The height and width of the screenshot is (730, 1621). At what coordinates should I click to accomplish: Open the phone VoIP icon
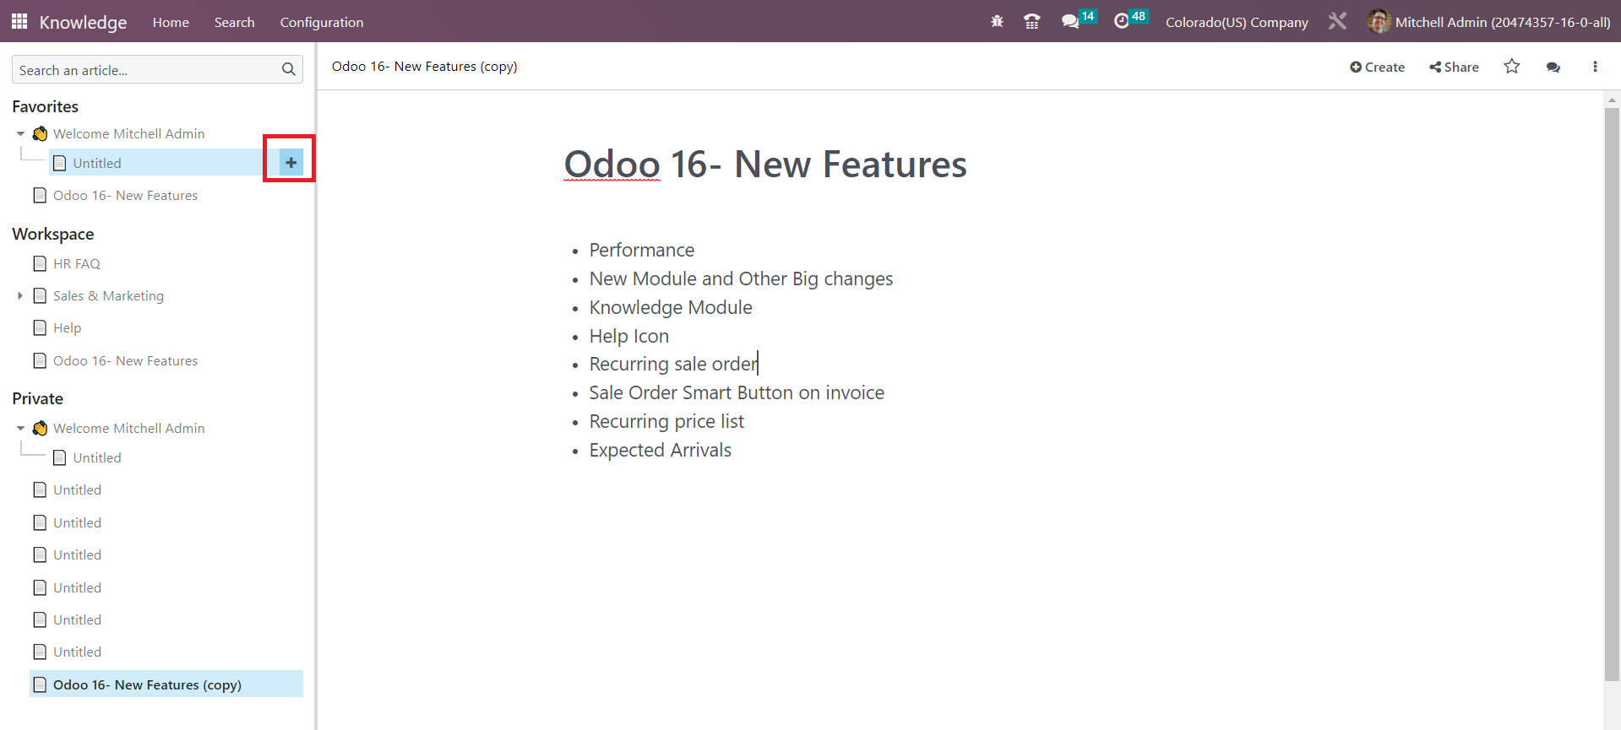click(x=1031, y=22)
